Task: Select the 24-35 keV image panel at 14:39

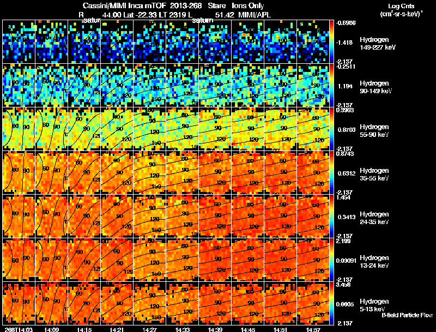Action: coord(215,216)
